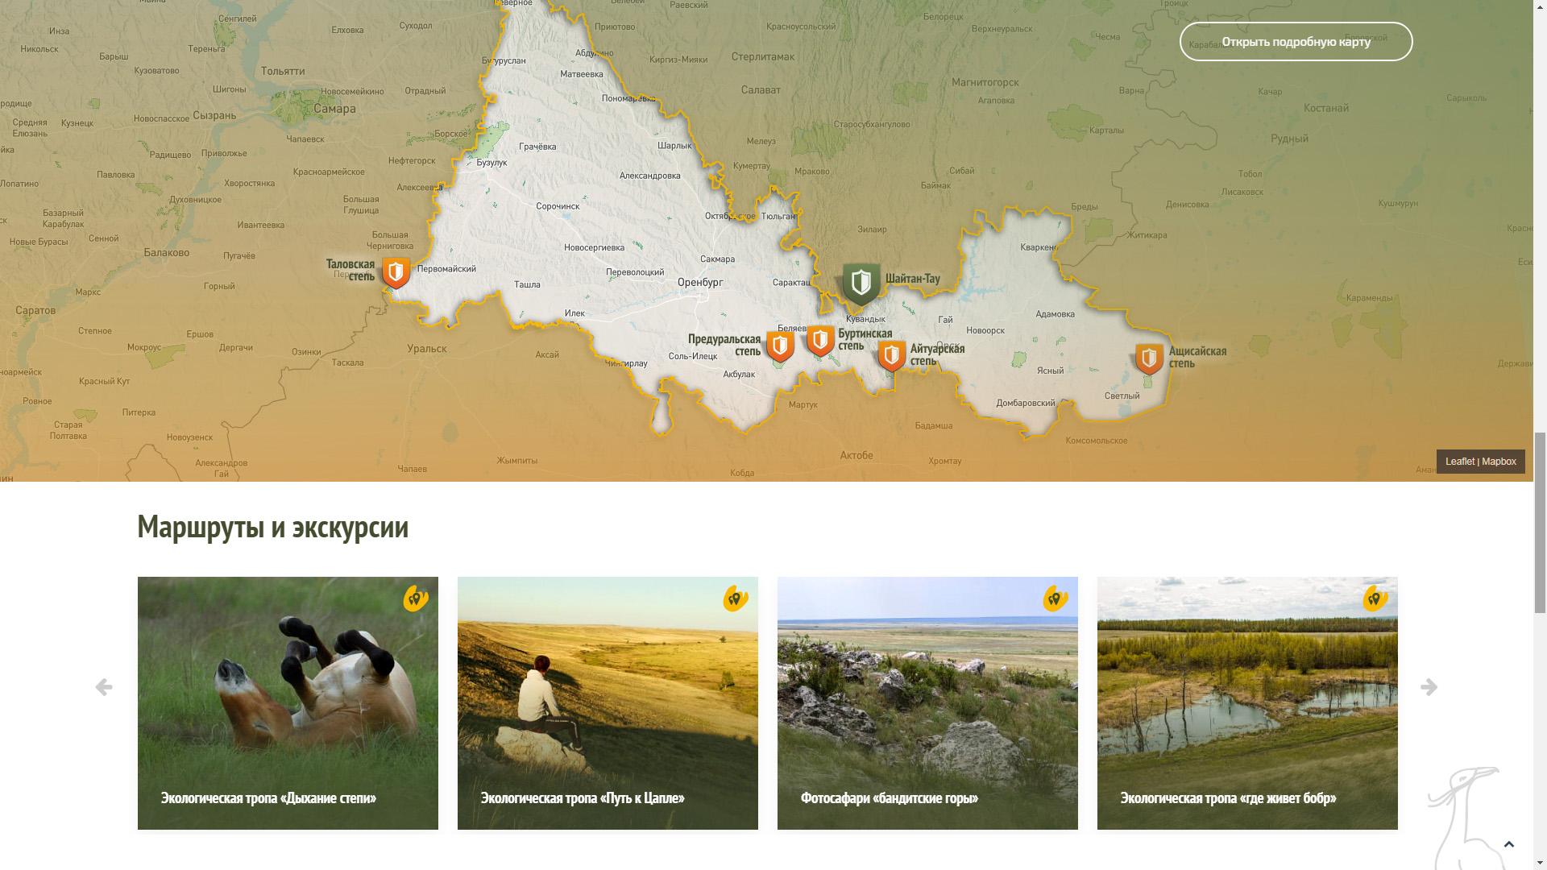Click the Таловская степь map marker
Screen dimensions: 1547x870
(396, 273)
